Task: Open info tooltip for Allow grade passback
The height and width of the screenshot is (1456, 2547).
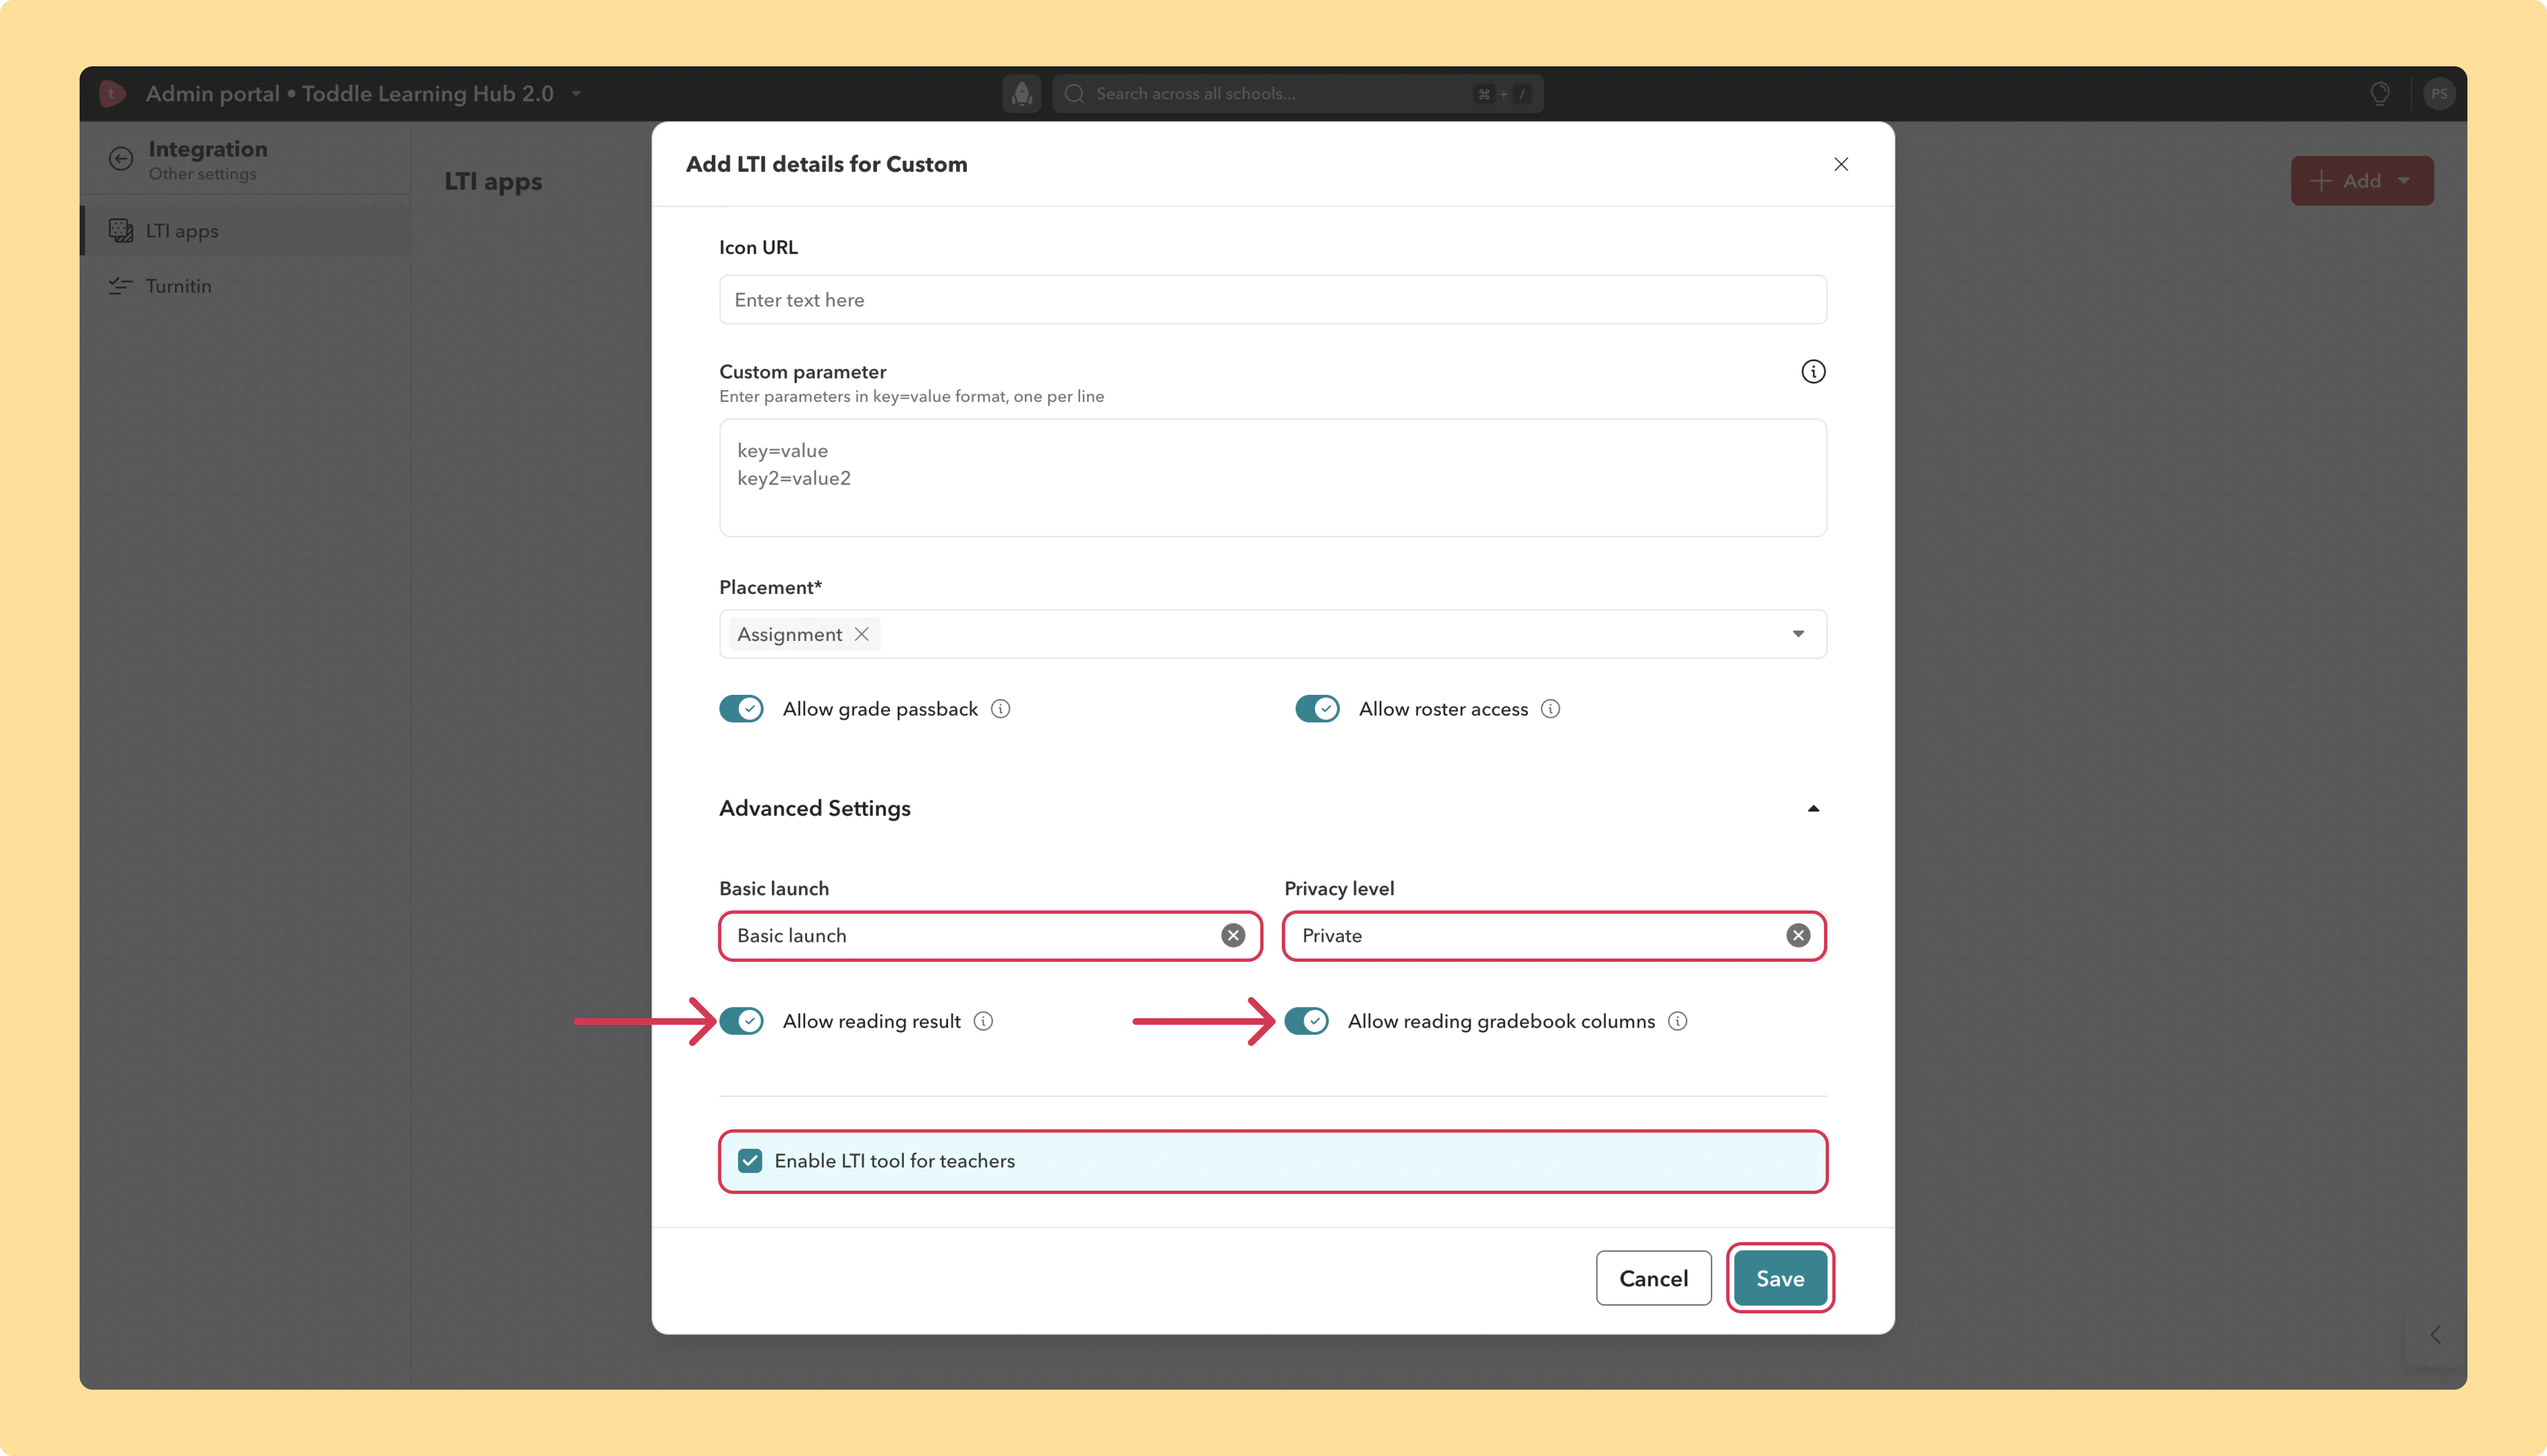Action: [x=1001, y=709]
